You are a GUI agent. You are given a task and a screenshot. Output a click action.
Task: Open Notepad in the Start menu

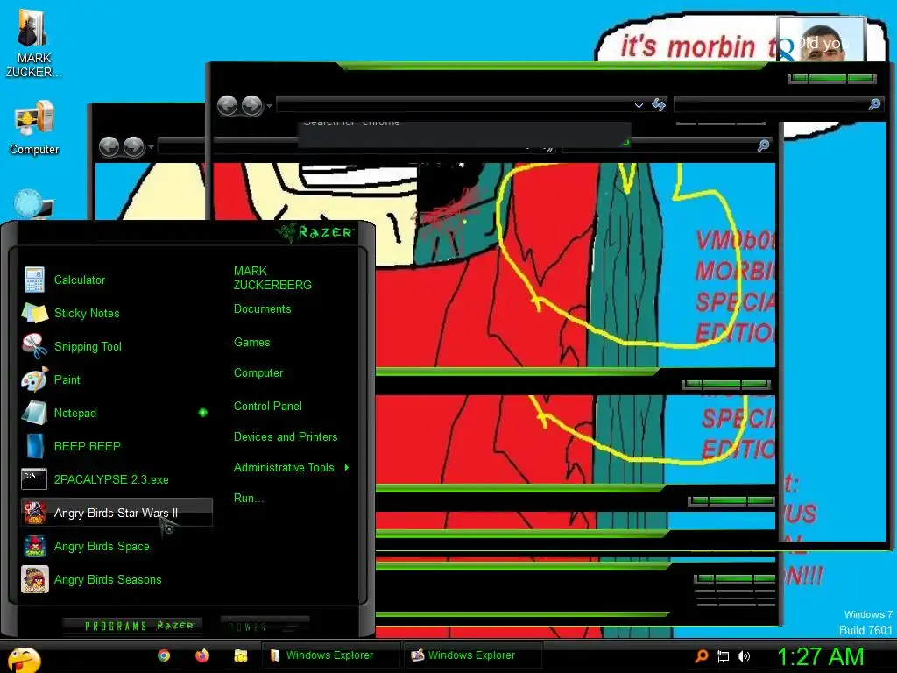pyautogui.click(x=115, y=413)
